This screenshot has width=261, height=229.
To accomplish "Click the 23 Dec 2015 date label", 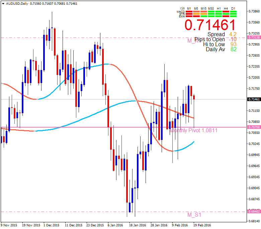I will point(95,225).
